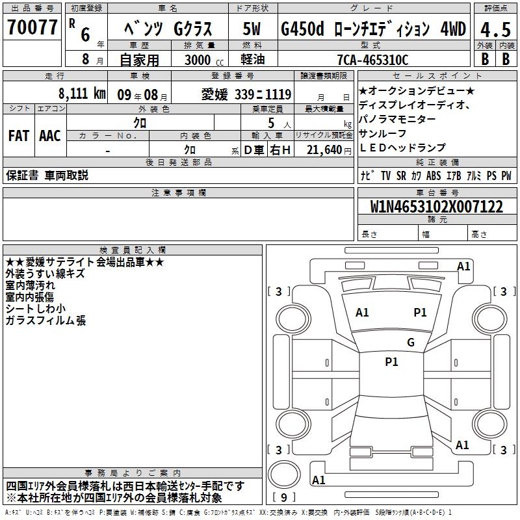Click the A1 mark on the hood left side
The image size is (520, 520).
pyautogui.click(x=362, y=312)
